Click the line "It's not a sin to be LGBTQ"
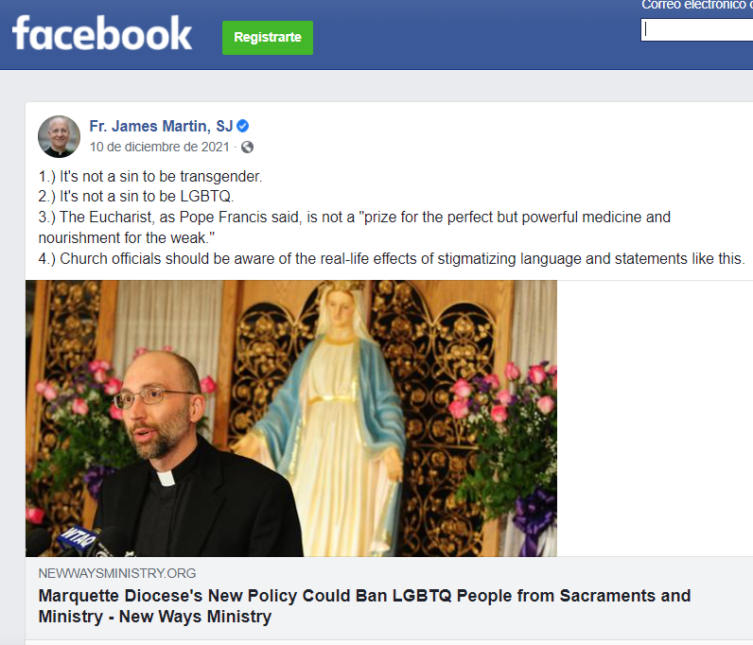Screen dimensions: 753x645 click(x=136, y=197)
